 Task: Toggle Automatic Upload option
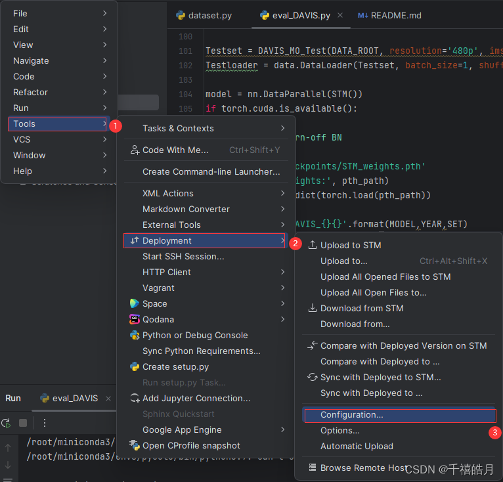[x=399, y=446]
